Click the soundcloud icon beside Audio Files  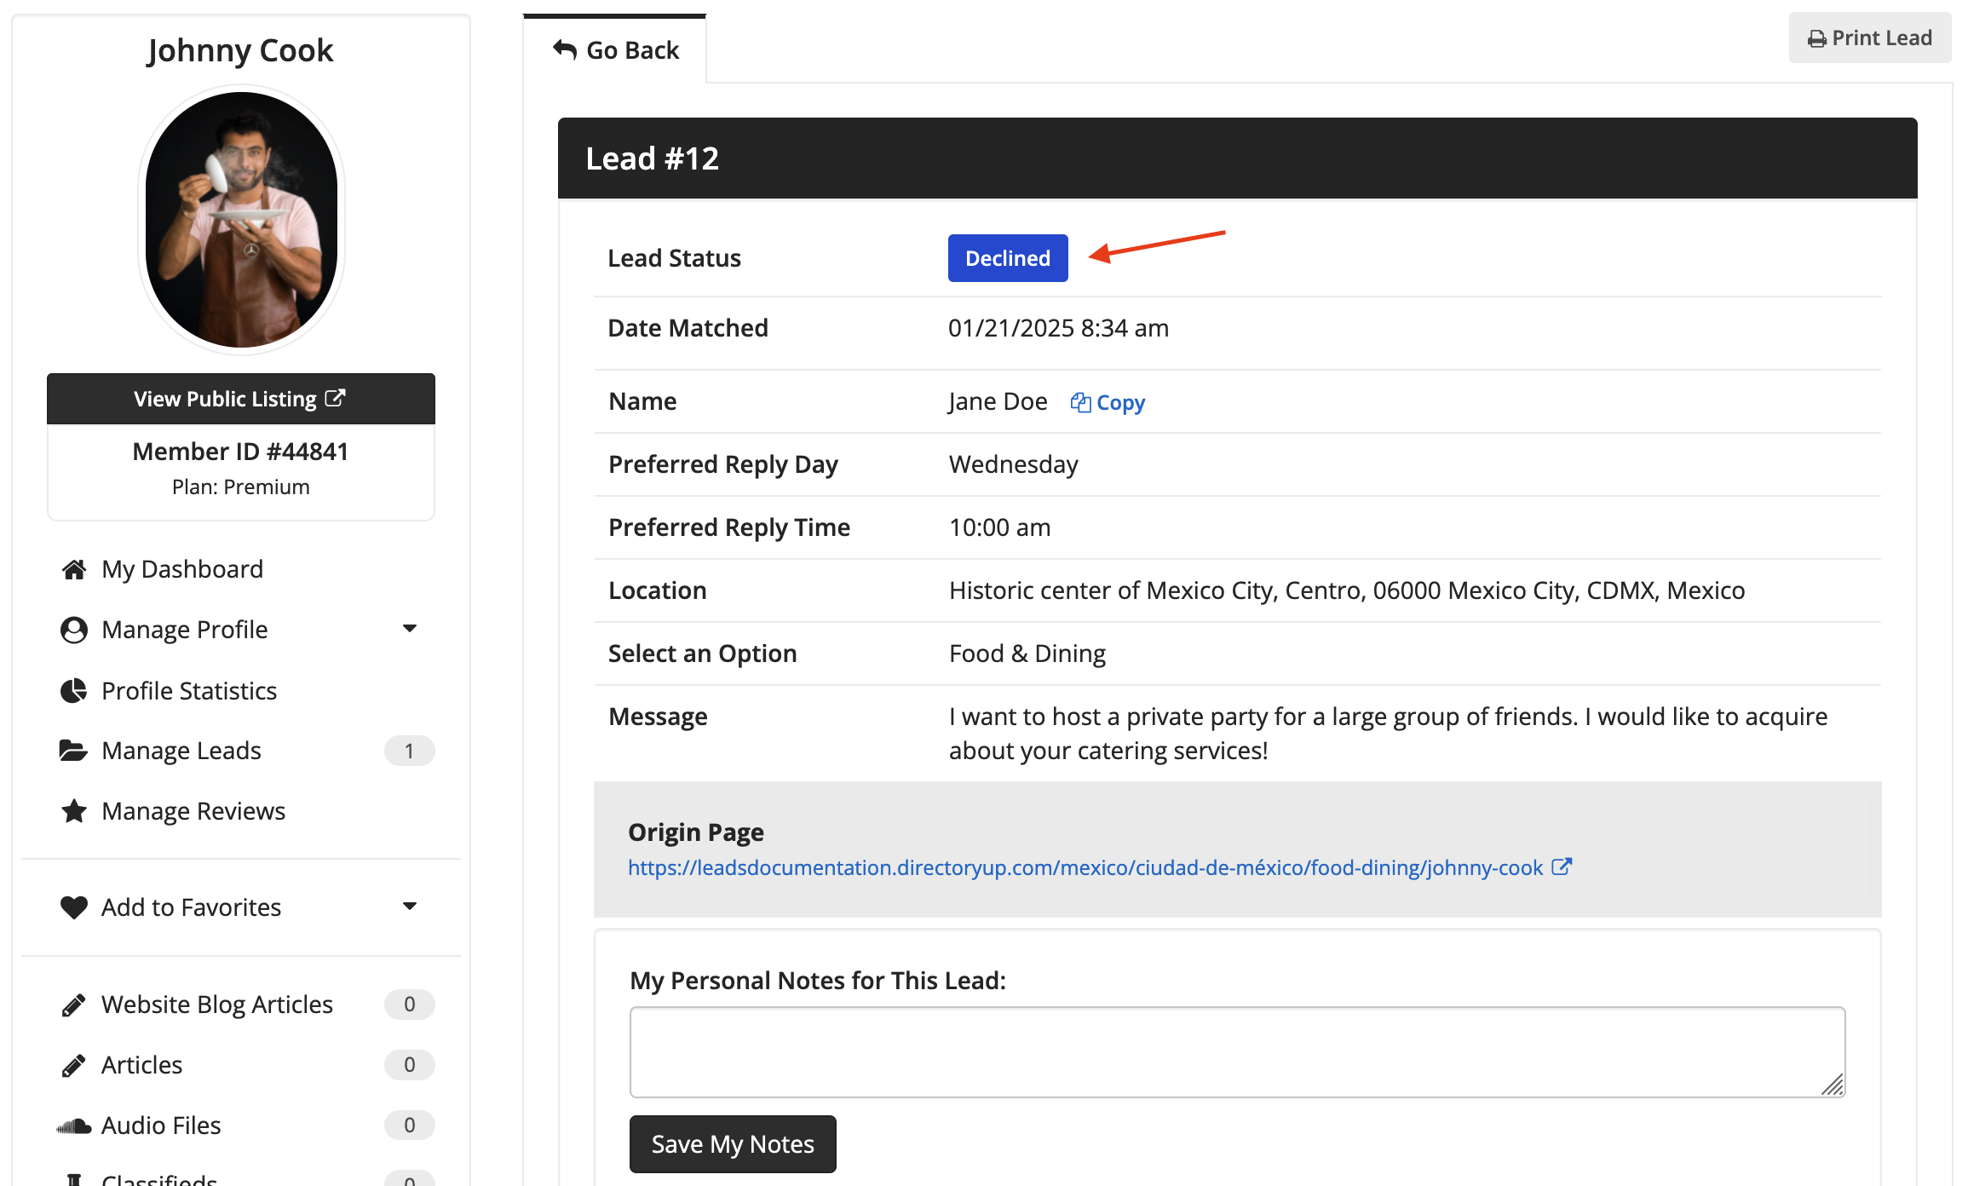tap(74, 1126)
